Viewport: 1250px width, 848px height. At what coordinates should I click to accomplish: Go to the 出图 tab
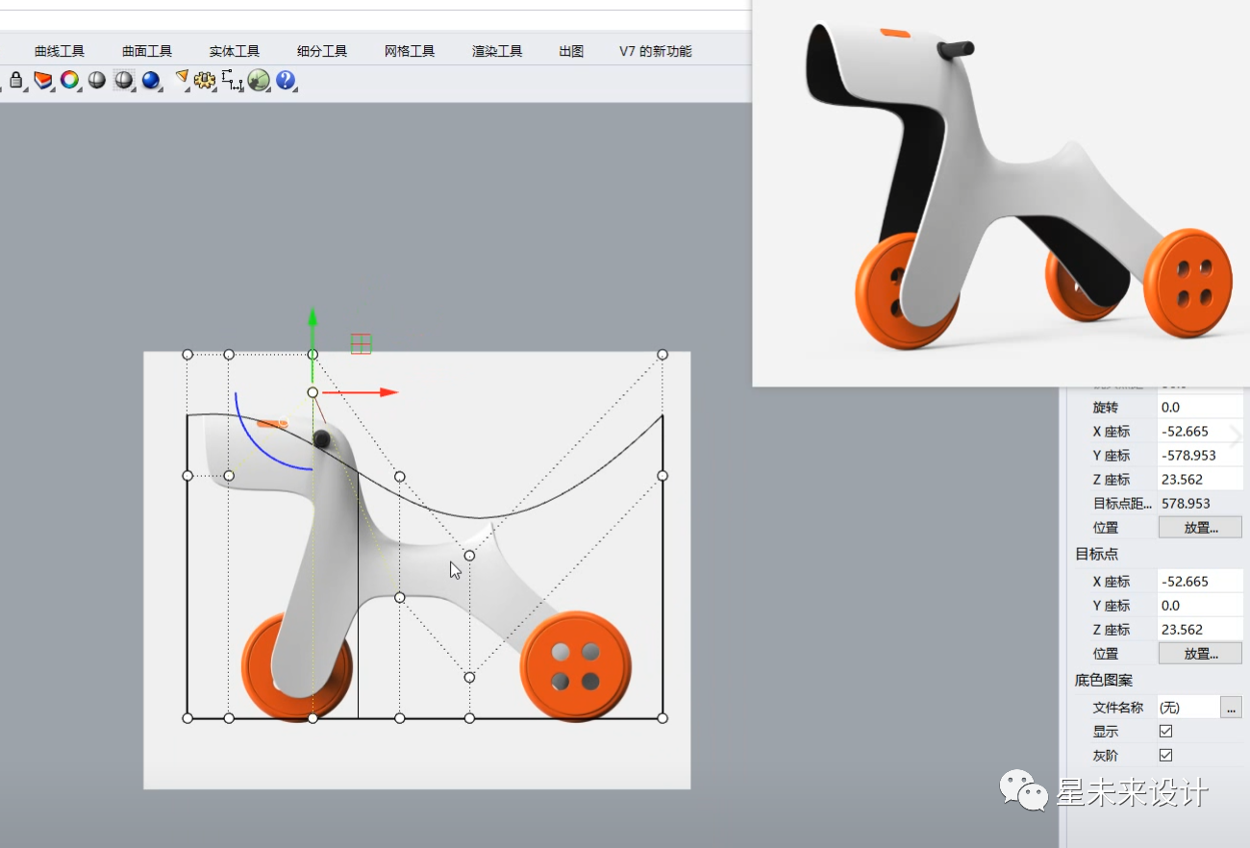(x=571, y=51)
